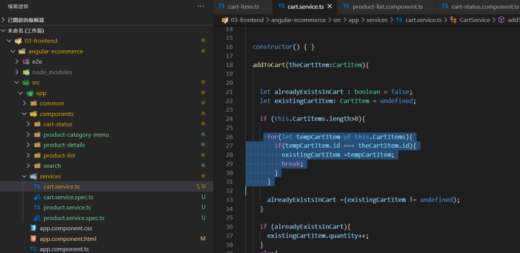This screenshot has width=520, height=253.
Task: Collapse the services folder chevron
Action: coord(24,176)
